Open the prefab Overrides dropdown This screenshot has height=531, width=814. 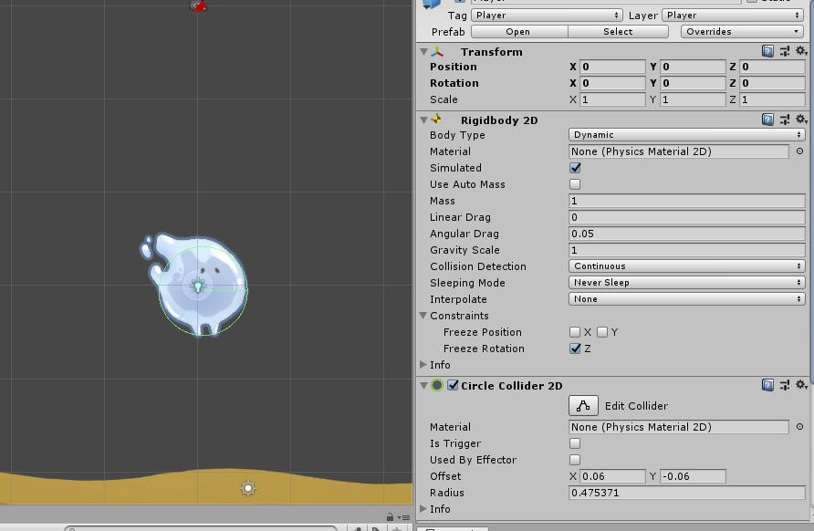coord(742,32)
